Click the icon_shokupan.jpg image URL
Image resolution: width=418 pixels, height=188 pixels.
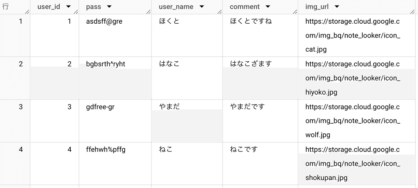point(353,164)
